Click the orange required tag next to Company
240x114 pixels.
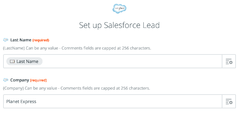click(38, 80)
